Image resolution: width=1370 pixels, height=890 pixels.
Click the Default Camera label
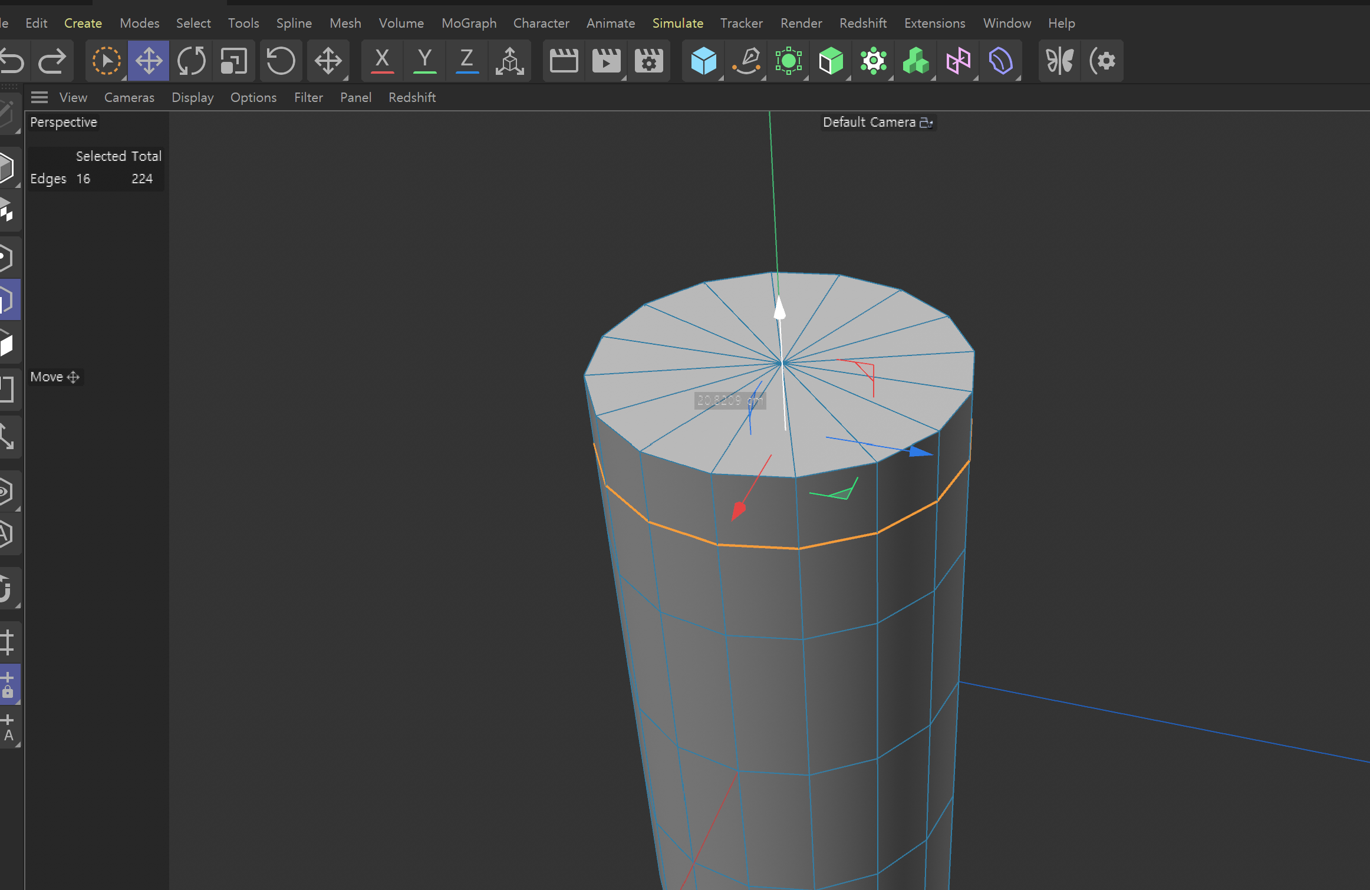[869, 122]
